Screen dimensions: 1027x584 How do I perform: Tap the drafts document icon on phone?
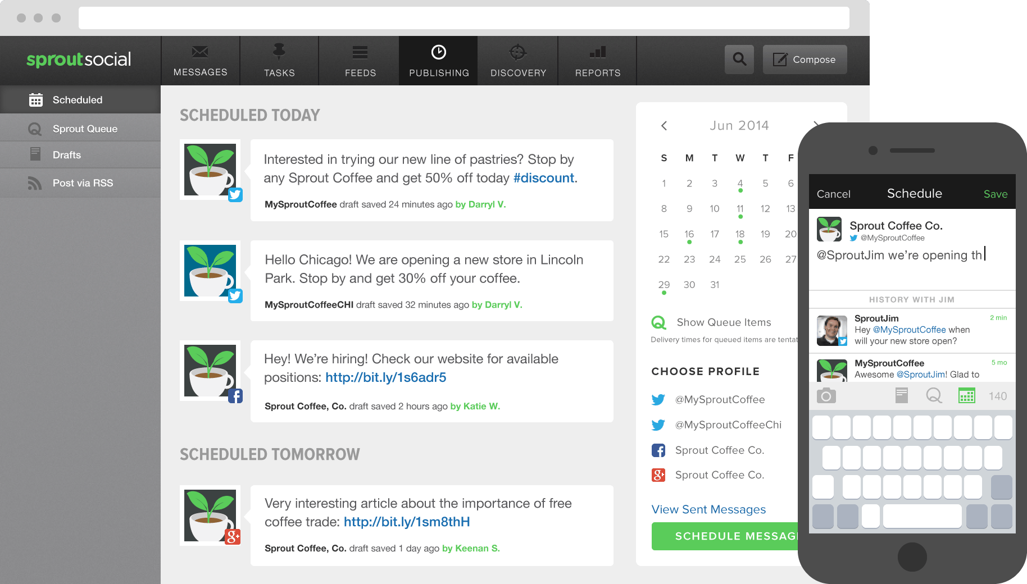click(901, 396)
